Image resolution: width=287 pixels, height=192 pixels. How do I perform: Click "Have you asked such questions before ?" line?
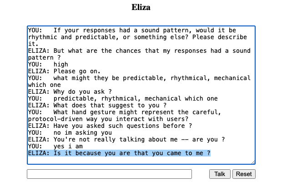pyautogui.click(x=110, y=126)
